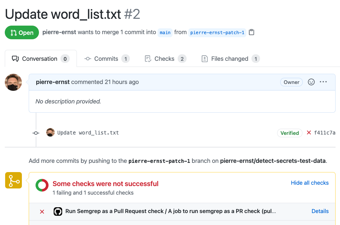The height and width of the screenshot is (225, 340).
Task: Click the main branch label
Action: point(165,32)
